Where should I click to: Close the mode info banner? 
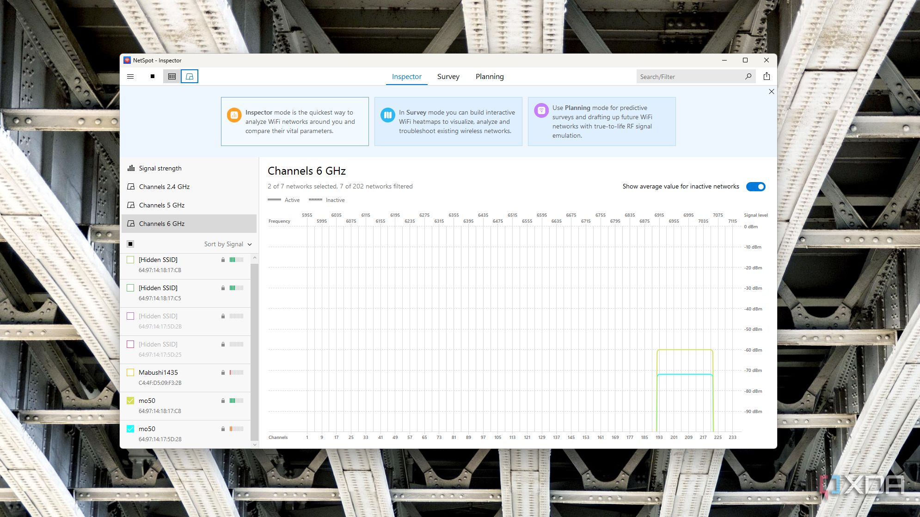[x=771, y=91]
